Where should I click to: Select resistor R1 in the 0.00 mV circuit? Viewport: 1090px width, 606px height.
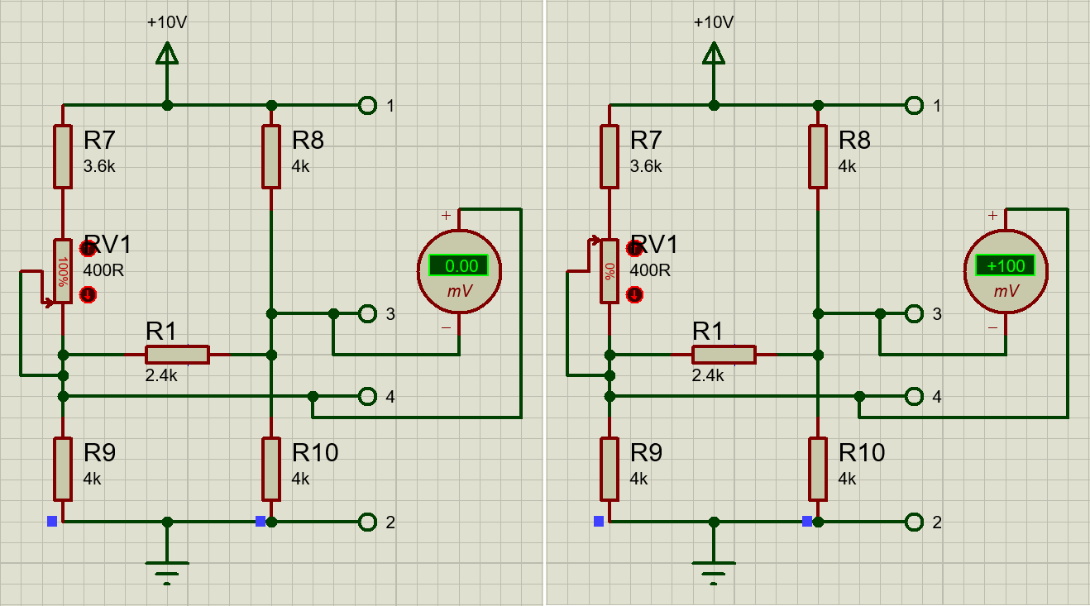click(177, 355)
